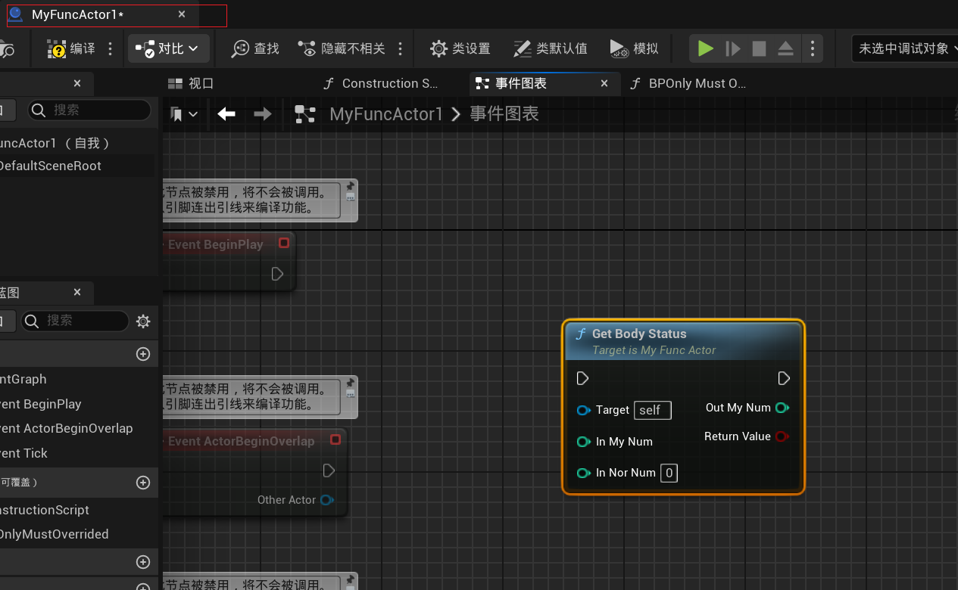Switch to Construction Script tab
Viewport: 958px width, 590px height.
380,83
